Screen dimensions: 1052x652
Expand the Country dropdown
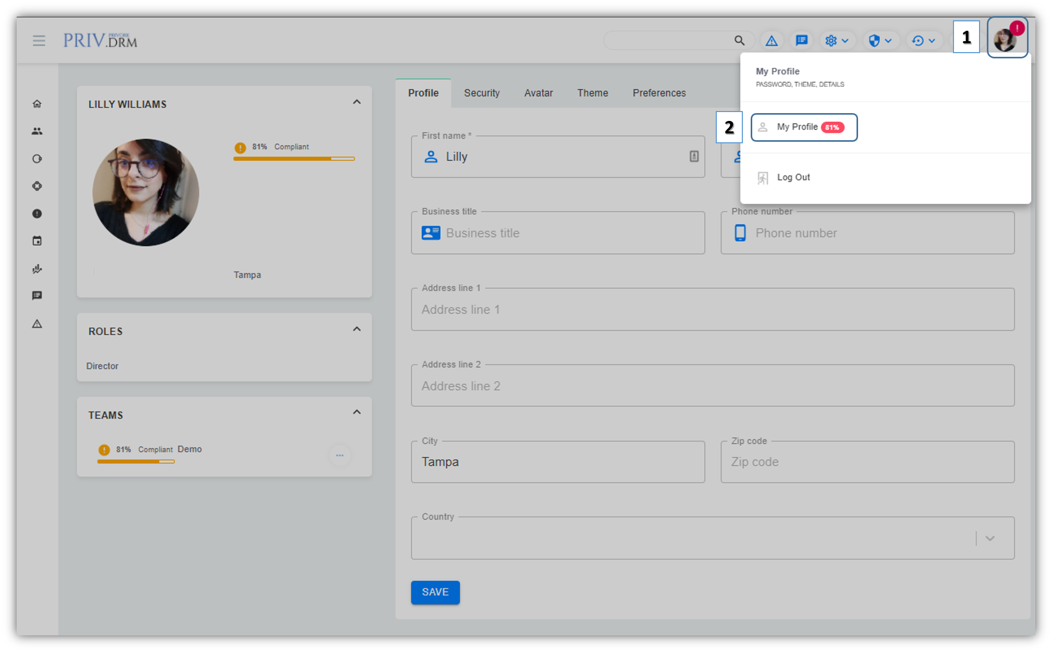990,538
